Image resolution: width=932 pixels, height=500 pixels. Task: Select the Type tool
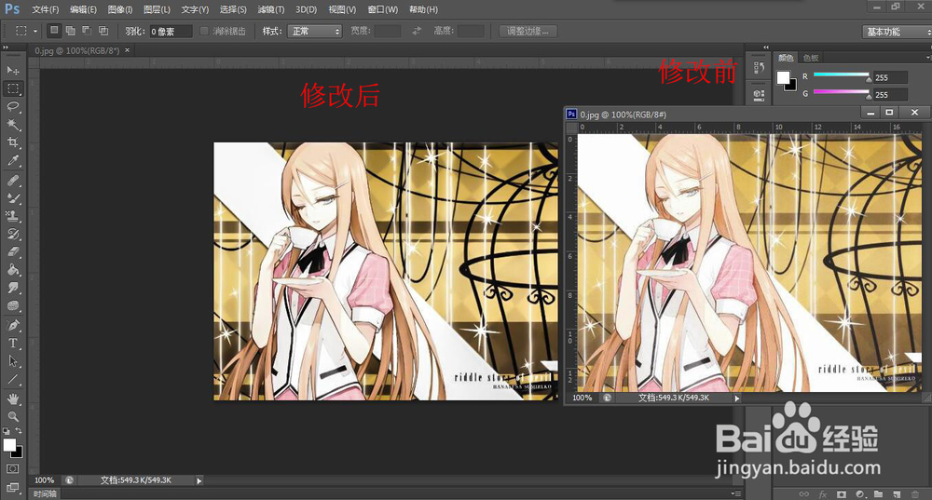click(x=13, y=344)
